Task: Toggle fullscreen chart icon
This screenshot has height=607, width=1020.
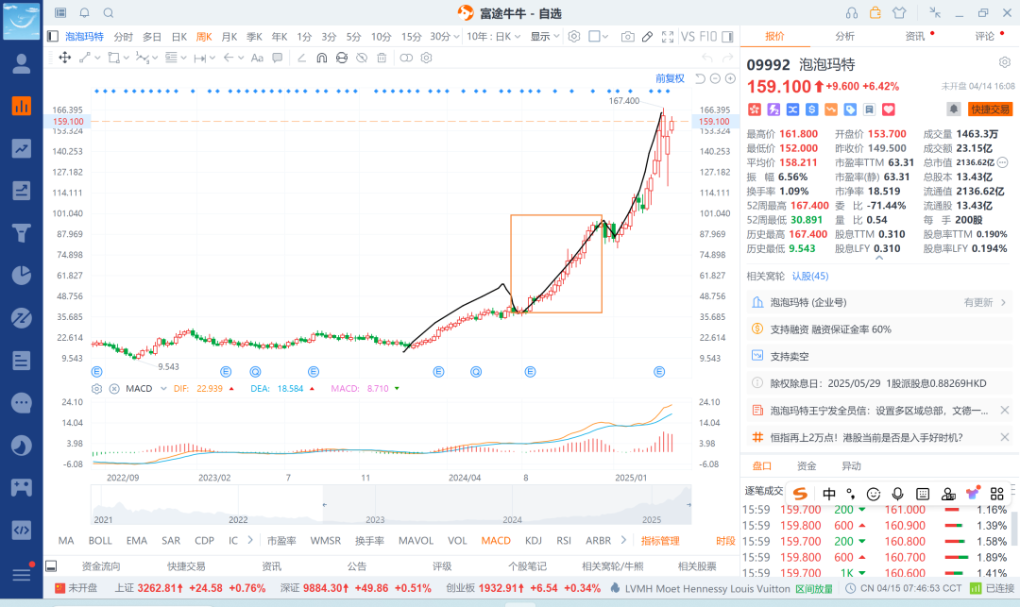Action: (668, 37)
